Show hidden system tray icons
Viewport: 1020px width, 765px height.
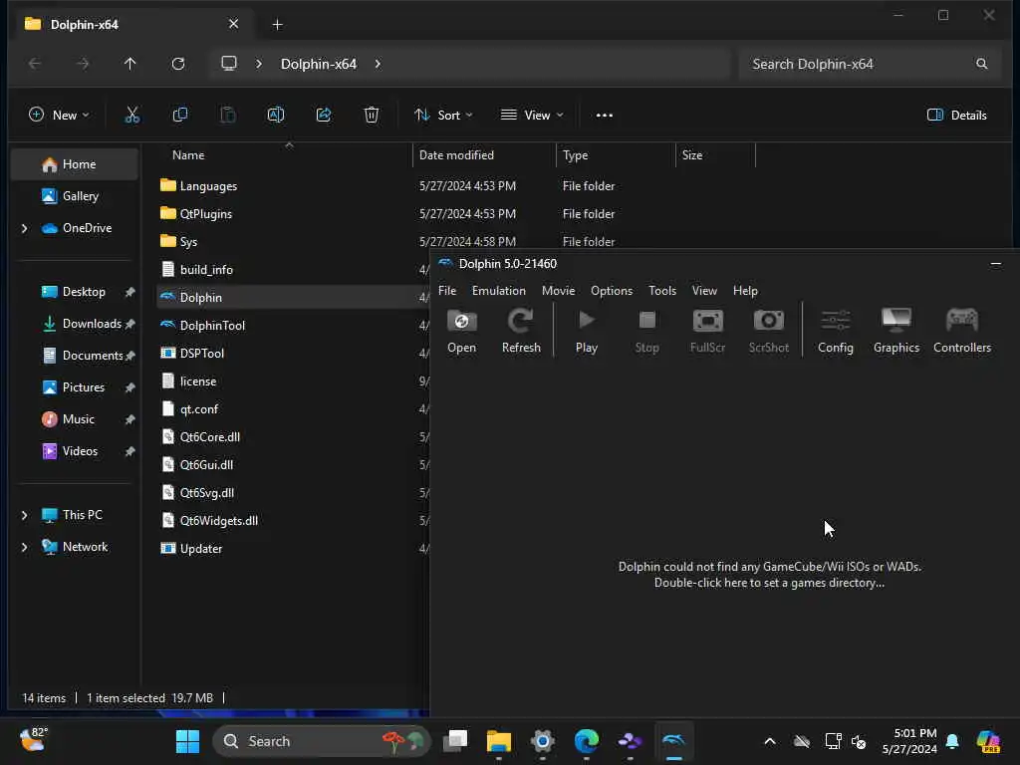click(770, 741)
